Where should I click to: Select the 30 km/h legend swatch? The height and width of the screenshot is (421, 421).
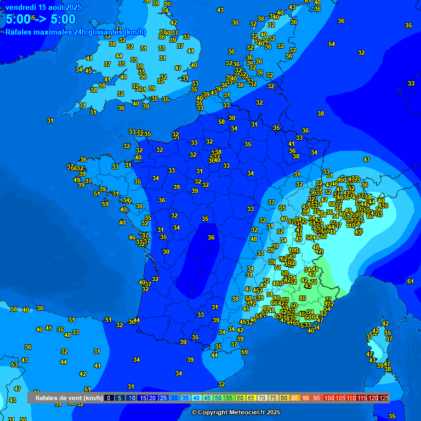point(174,398)
